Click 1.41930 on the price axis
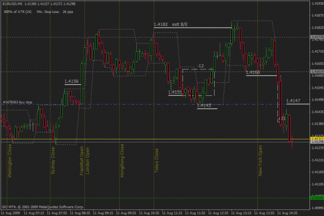 point(318,3)
